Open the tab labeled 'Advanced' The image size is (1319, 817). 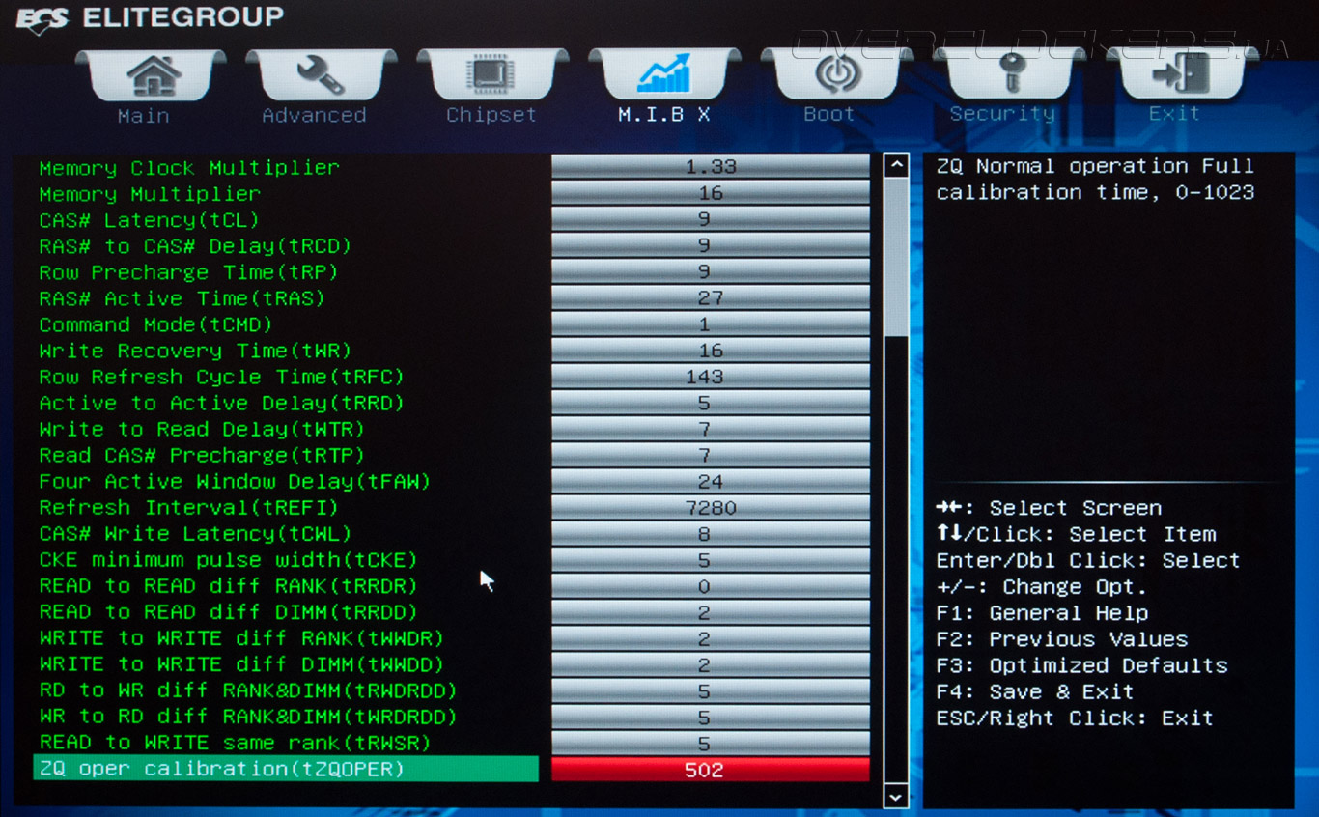(x=315, y=115)
